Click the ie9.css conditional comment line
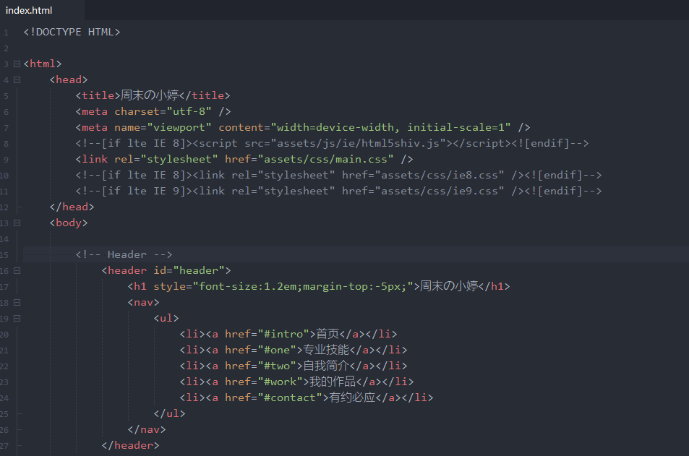 pos(338,191)
